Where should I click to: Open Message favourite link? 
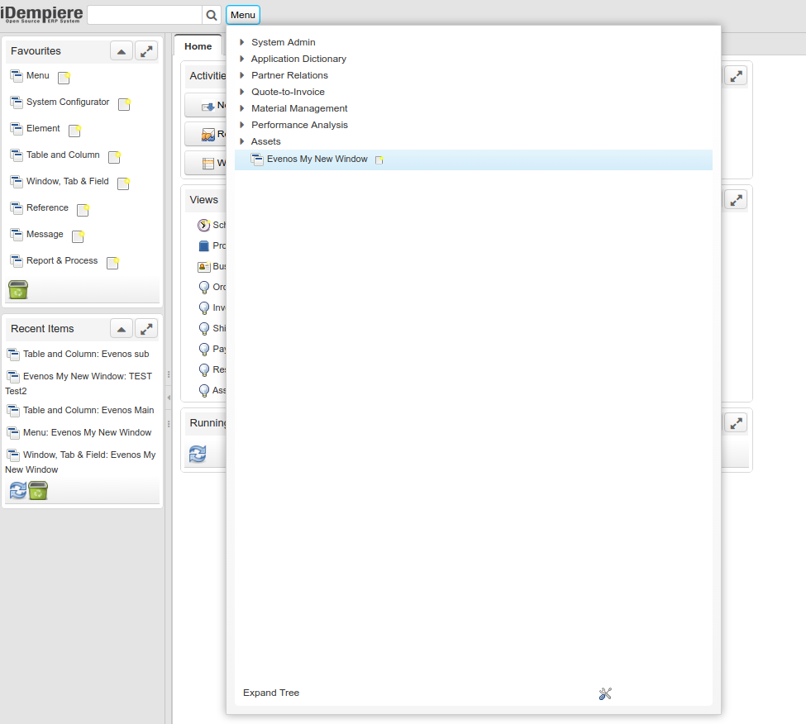(45, 234)
